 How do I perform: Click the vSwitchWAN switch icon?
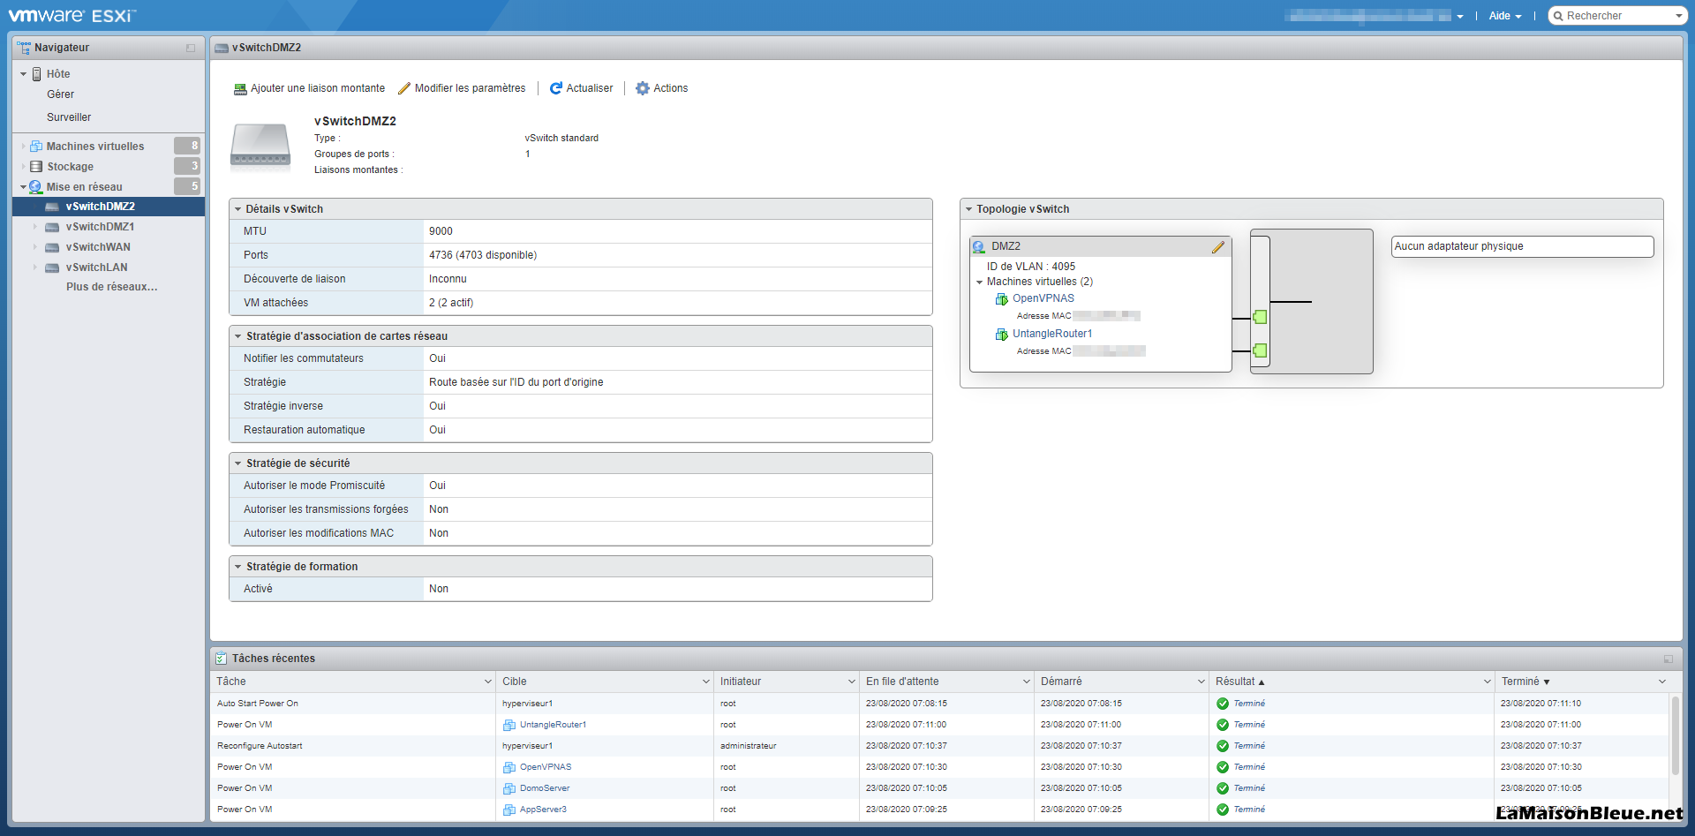52,248
